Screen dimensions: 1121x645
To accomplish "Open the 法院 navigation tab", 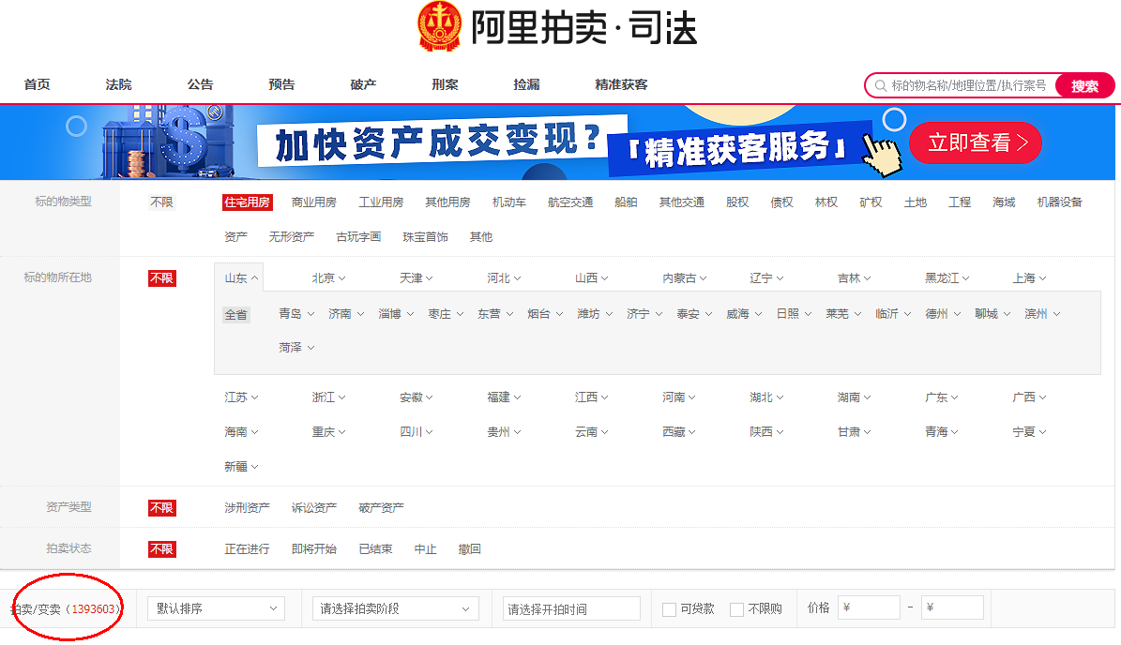I will (119, 84).
